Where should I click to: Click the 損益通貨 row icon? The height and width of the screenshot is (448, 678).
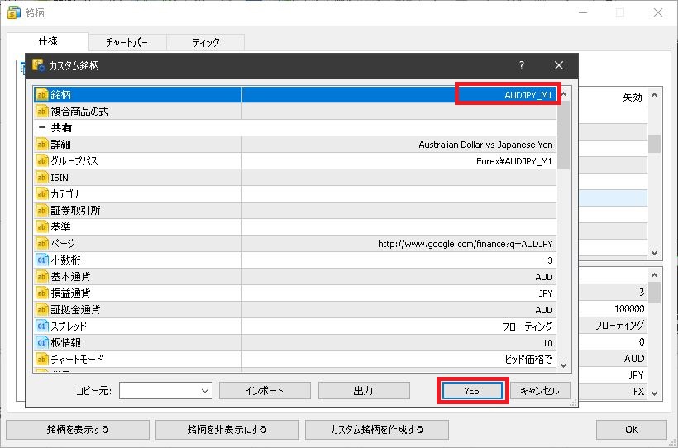pos(42,293)
